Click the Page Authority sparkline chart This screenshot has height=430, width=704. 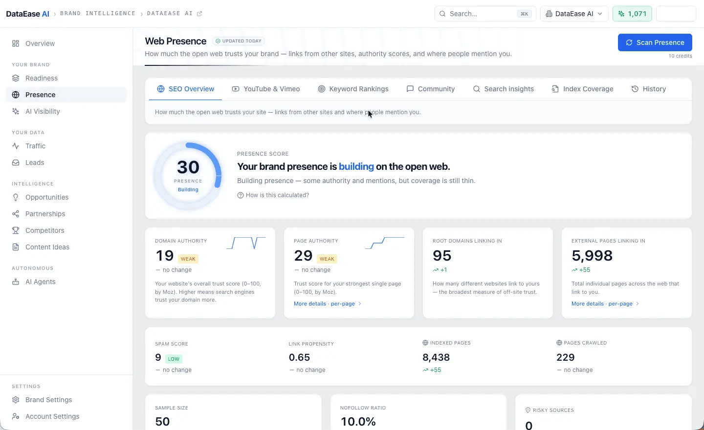click(385, 243)
